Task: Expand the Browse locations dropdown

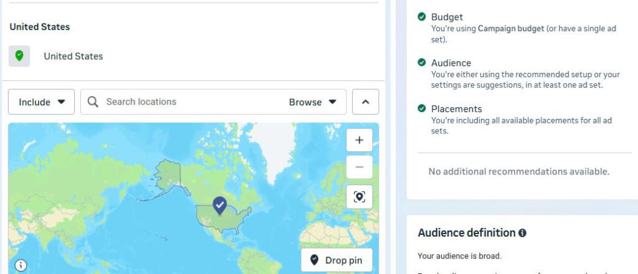Action: (312, 102)
